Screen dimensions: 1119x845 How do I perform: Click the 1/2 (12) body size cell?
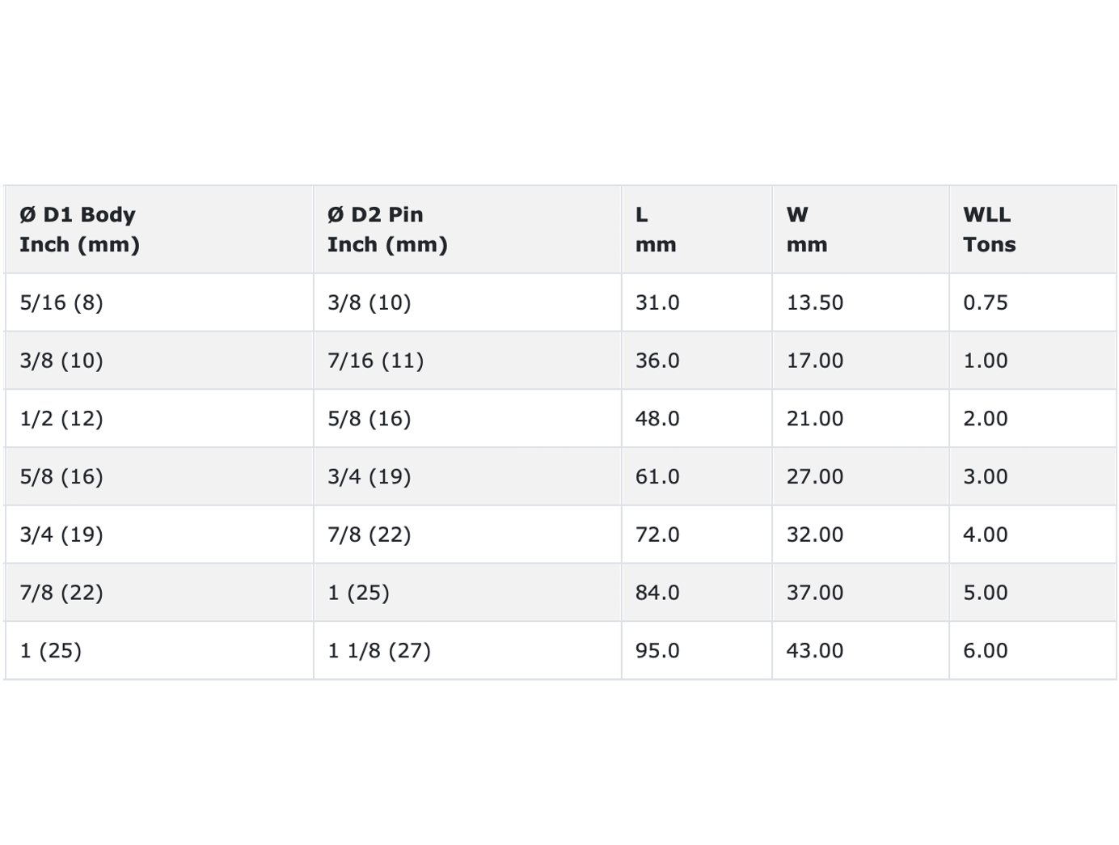point(159,419)
